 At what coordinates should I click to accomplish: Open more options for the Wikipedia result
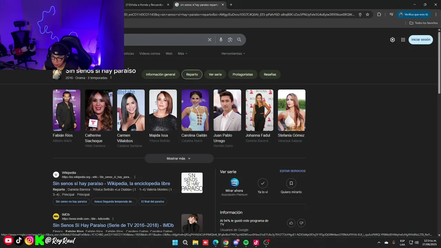[135, 177]
